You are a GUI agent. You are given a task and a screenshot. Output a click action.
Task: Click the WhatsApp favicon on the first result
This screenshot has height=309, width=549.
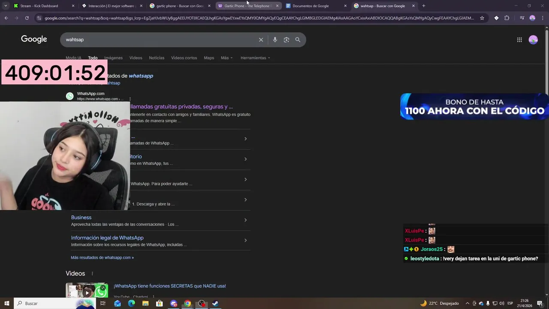[x=69, y=96]
